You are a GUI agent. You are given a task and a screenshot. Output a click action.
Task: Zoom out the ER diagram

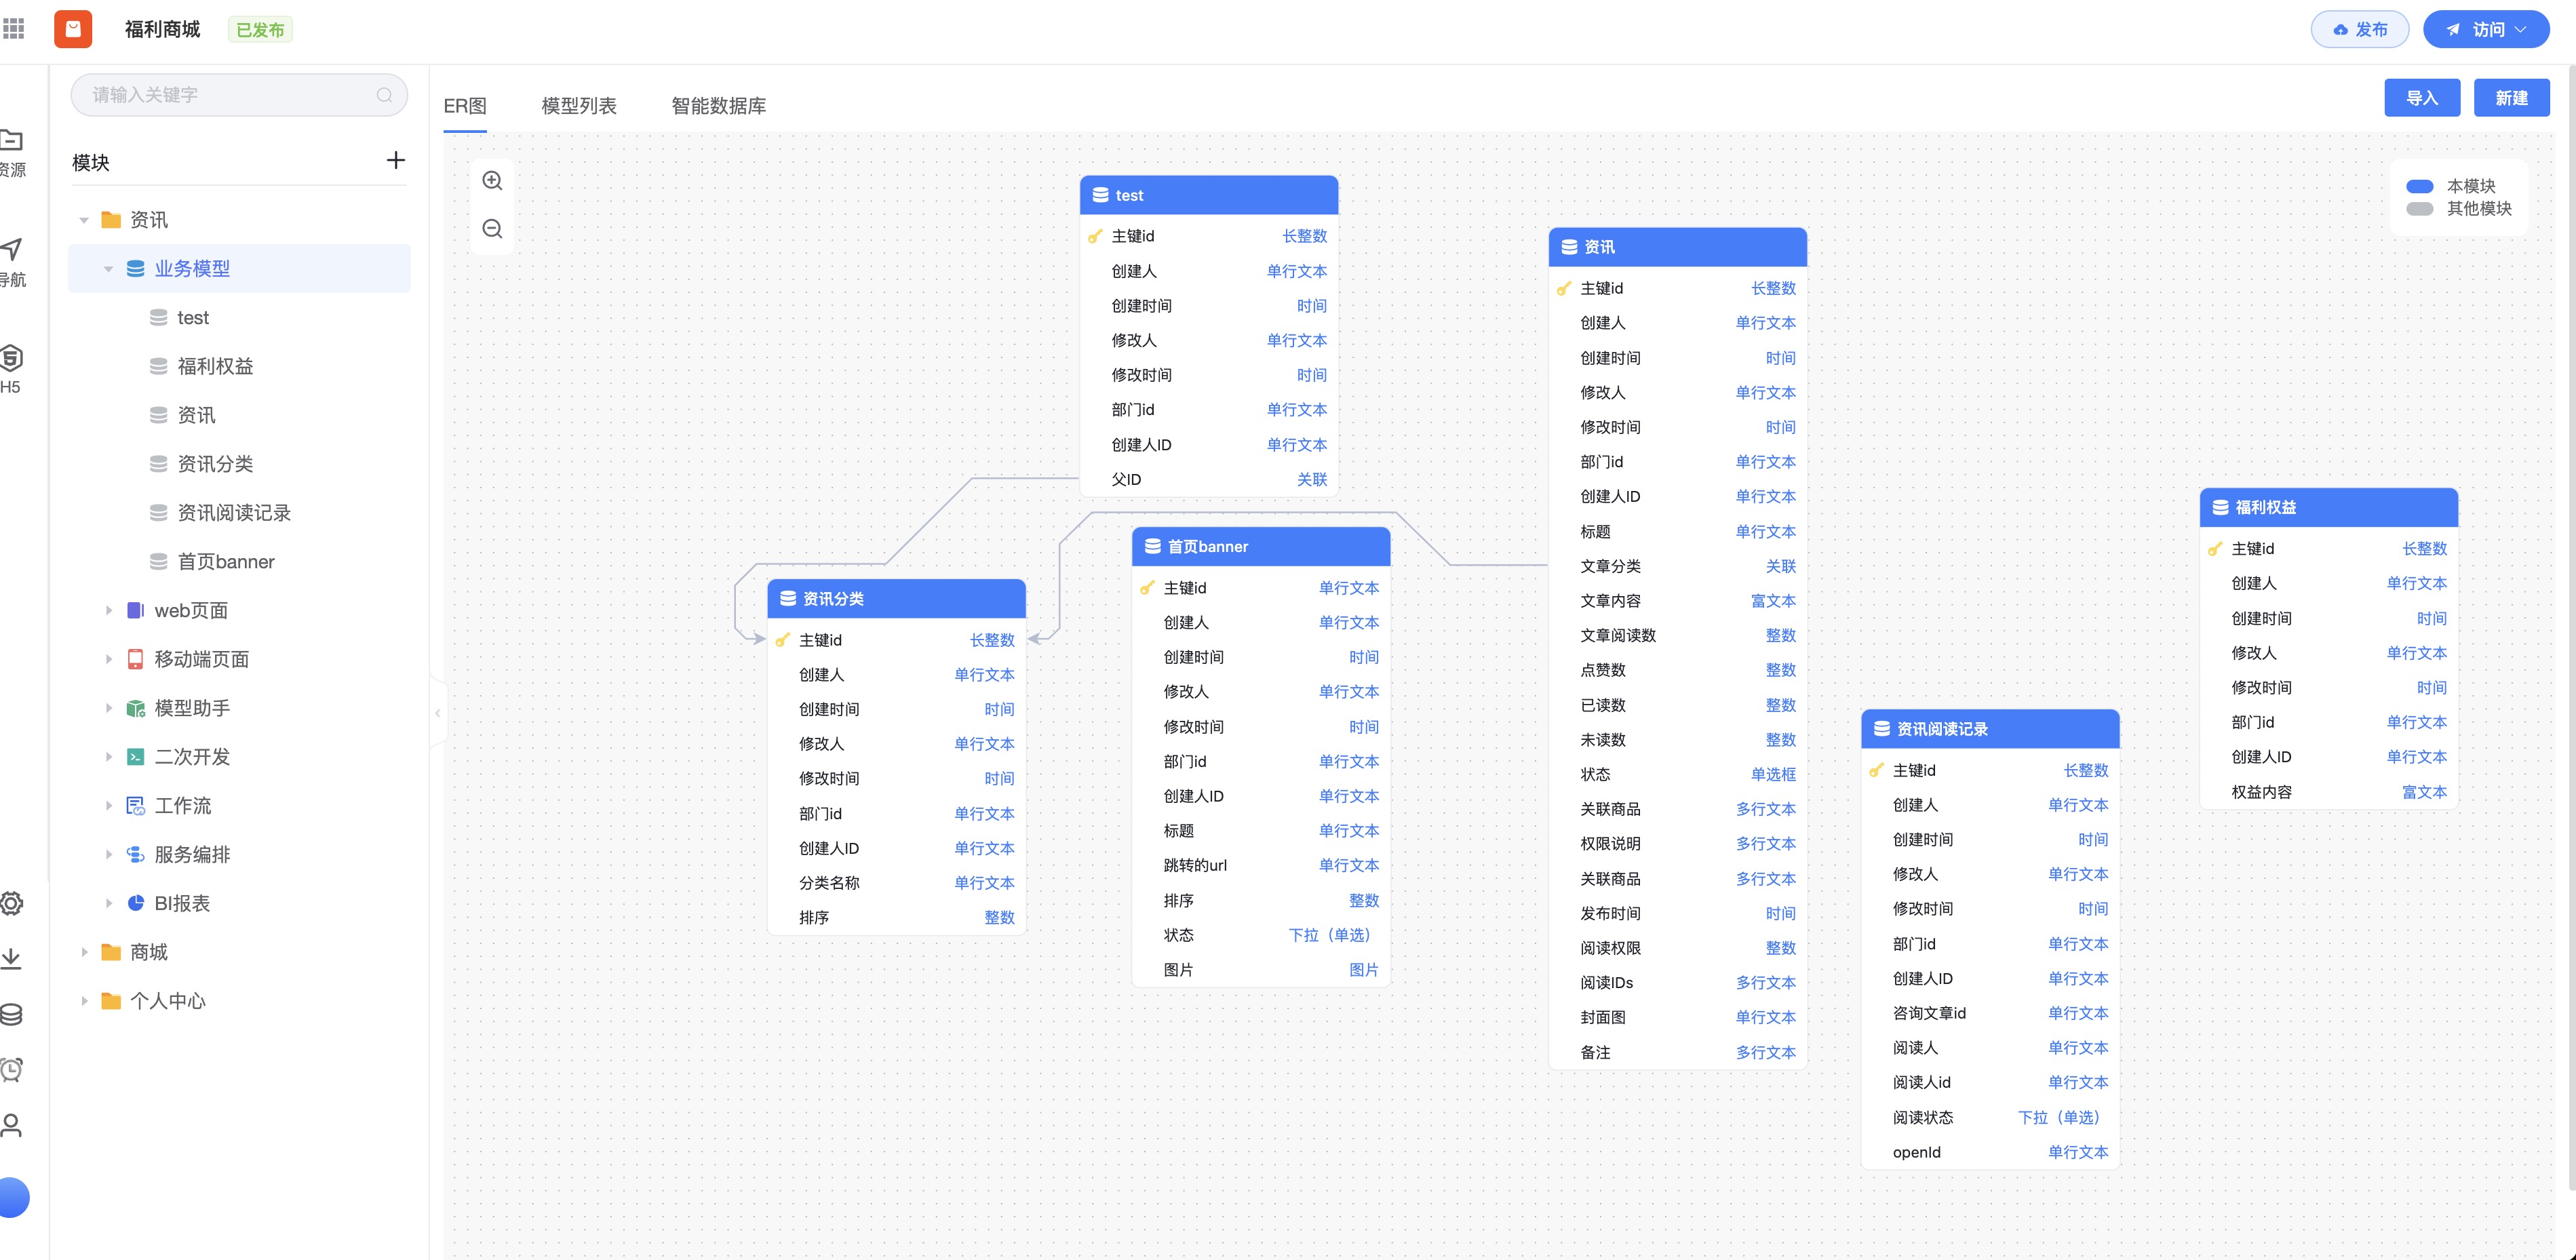492,229
